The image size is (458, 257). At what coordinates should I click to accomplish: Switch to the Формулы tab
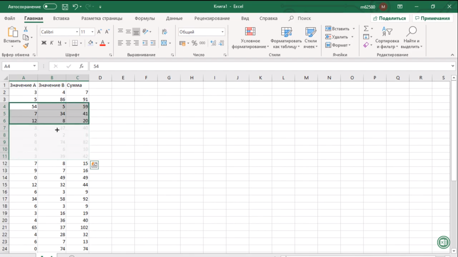pos(145,18)
